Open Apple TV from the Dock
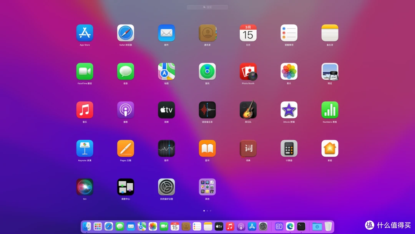The image size is (415, 234). 219,226
